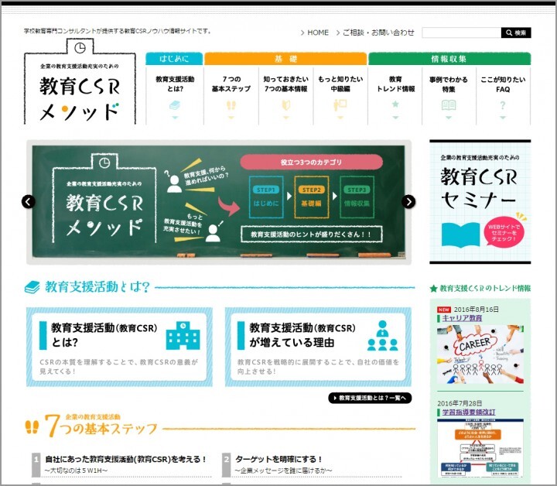This screenshot has height=486, width=557.
Task: Click STEP2 基礎編 box on the blackboard
Action: [x=312, y=197]
